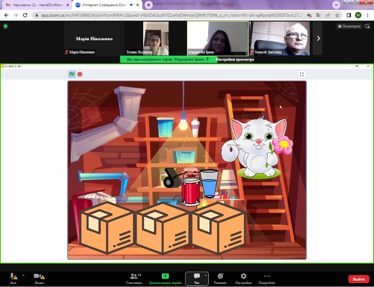This screenshot has width=374, height=287.
Task: Mute audio on the Zoom tab
Action: (x=132, y=5)
